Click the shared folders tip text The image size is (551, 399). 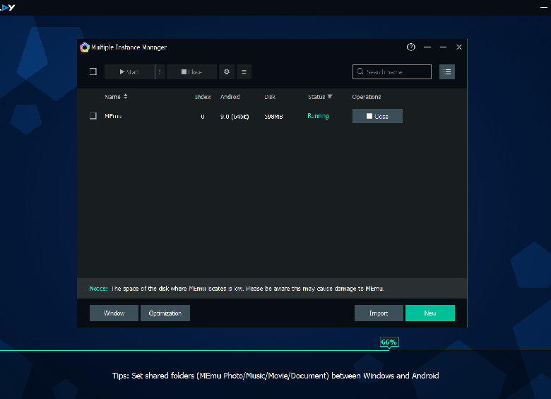point(275,376)
